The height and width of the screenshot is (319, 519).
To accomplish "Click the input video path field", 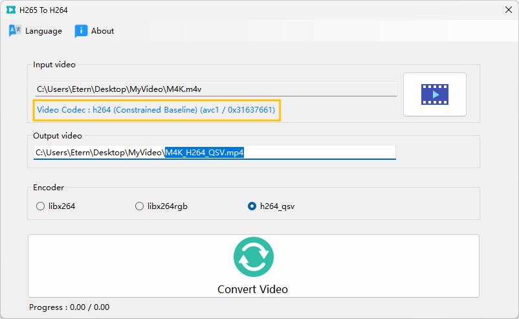I will pyautogui.click(x=215, y=89).
